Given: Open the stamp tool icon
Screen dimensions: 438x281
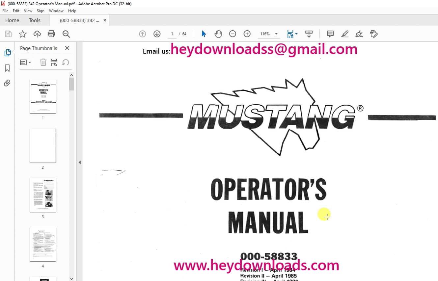Looking at the screenshot, I should (373, 34).
